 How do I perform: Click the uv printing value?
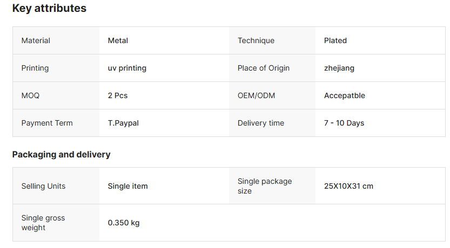click(127, 68)
